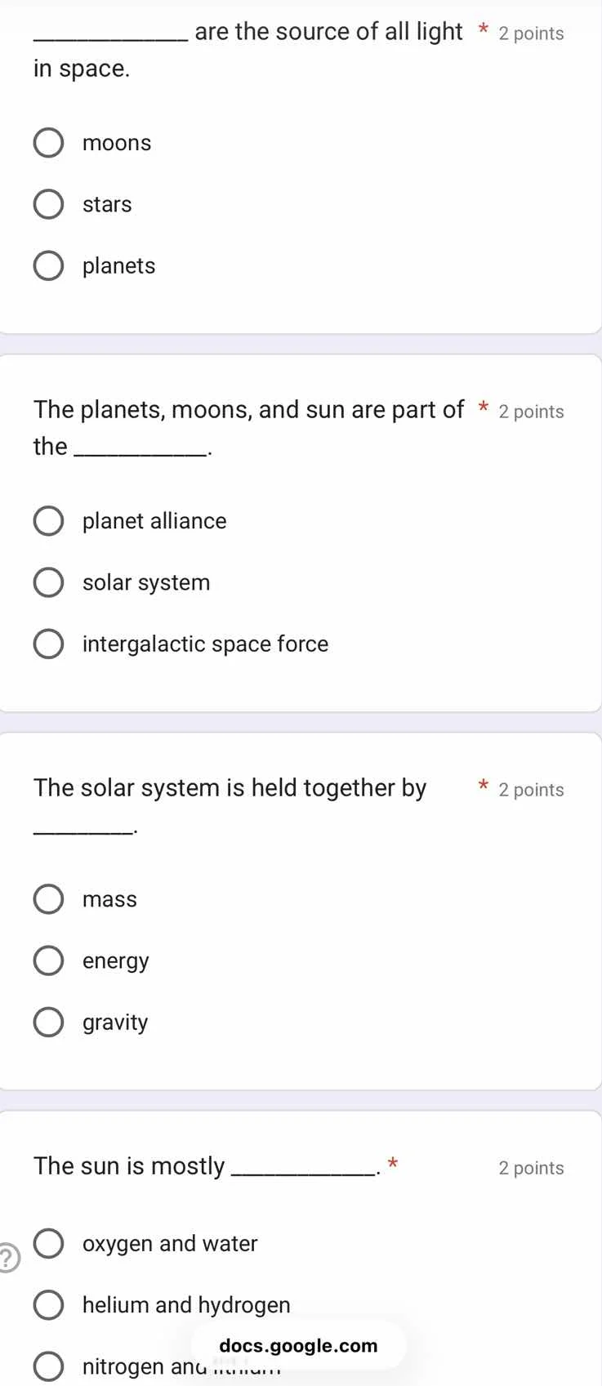Select "helium and hydrogen" as the answer
The image size is (602, 1386).
pos(49,1304)
